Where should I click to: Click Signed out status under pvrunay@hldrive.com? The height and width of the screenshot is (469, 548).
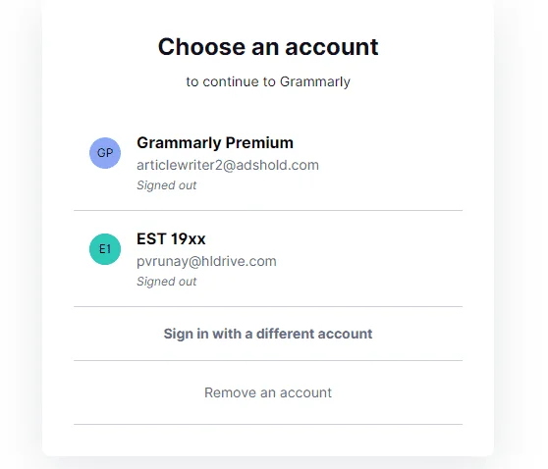pyautogui.click(x=166, y=282)
